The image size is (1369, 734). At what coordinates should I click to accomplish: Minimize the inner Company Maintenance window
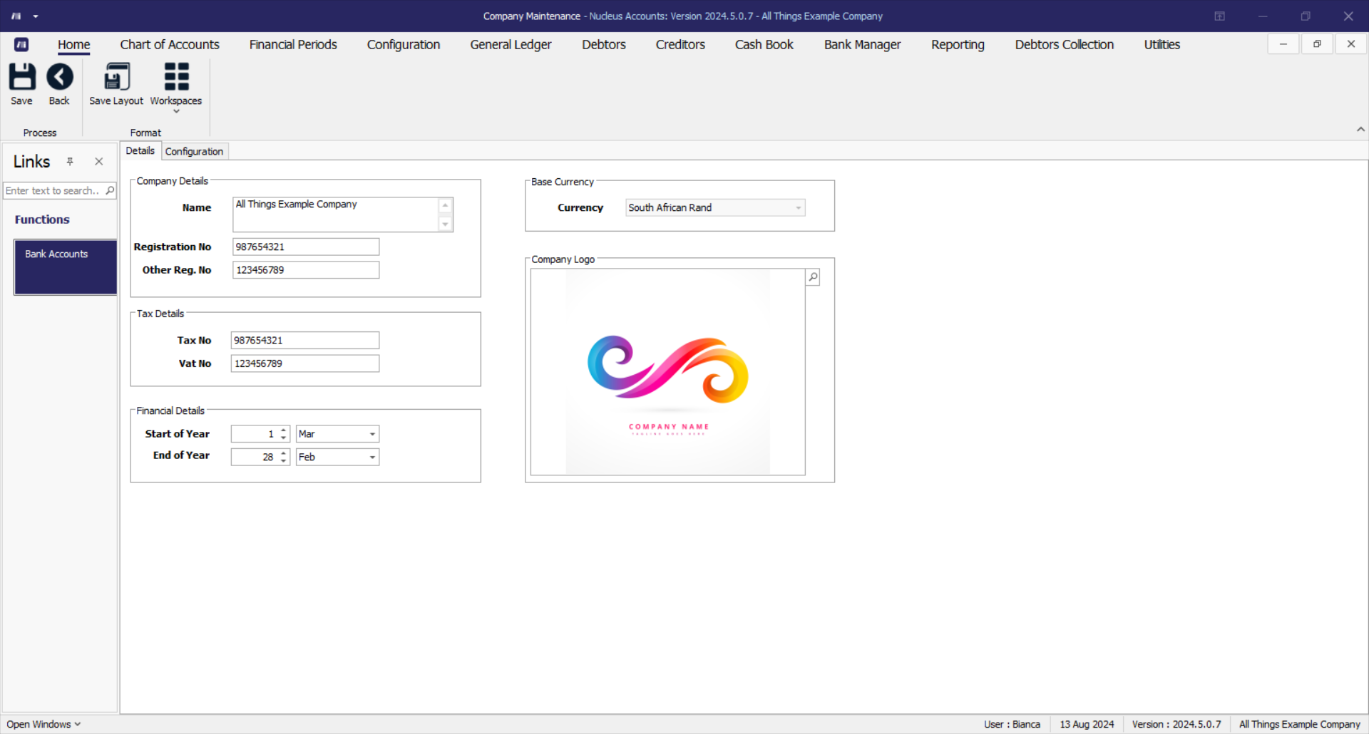click(1283, 44)
